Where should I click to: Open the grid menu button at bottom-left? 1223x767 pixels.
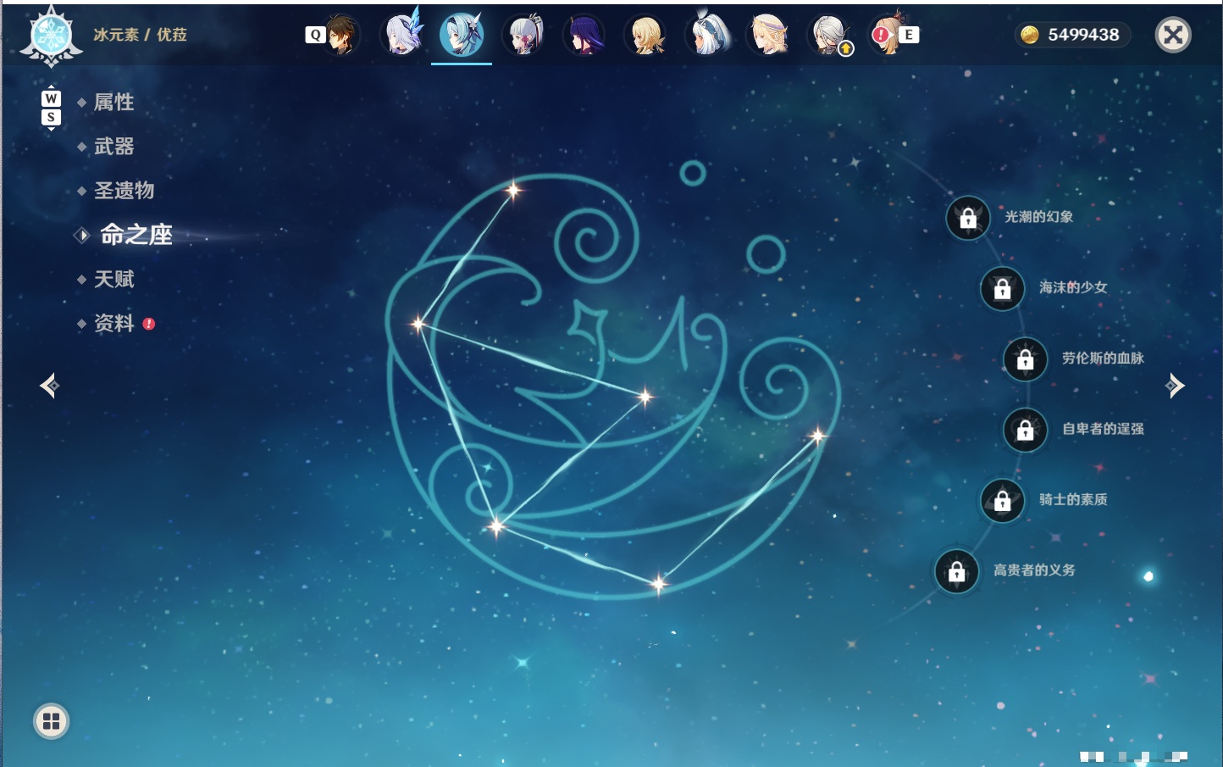(51, 721)
